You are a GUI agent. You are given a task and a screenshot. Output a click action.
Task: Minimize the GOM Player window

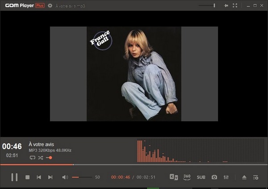[248, 6]
